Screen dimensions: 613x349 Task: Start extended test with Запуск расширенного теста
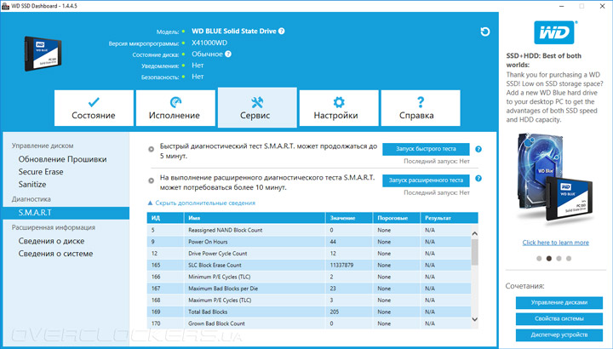click(x=426, y=180)
